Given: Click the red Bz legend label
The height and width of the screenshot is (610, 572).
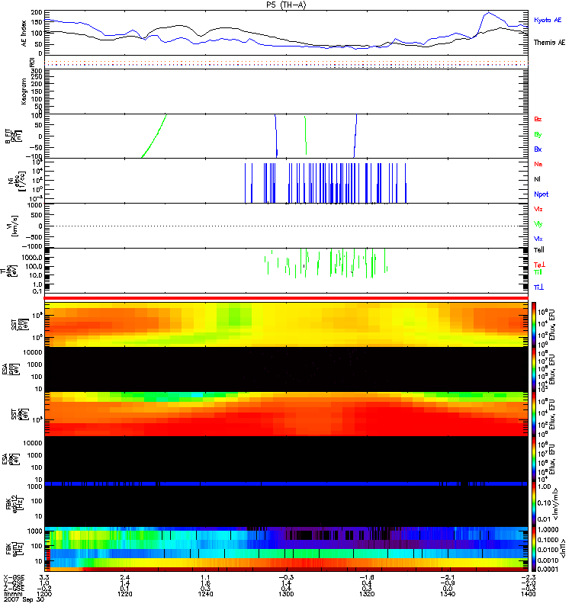Looking at the screenshot, I should coord(538,119).
